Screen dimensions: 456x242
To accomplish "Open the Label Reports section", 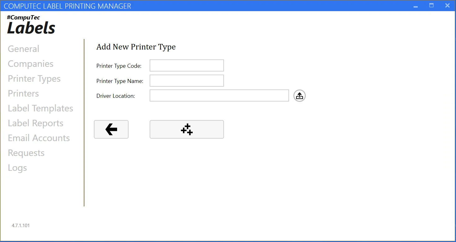I will click(x=35, y=123).
